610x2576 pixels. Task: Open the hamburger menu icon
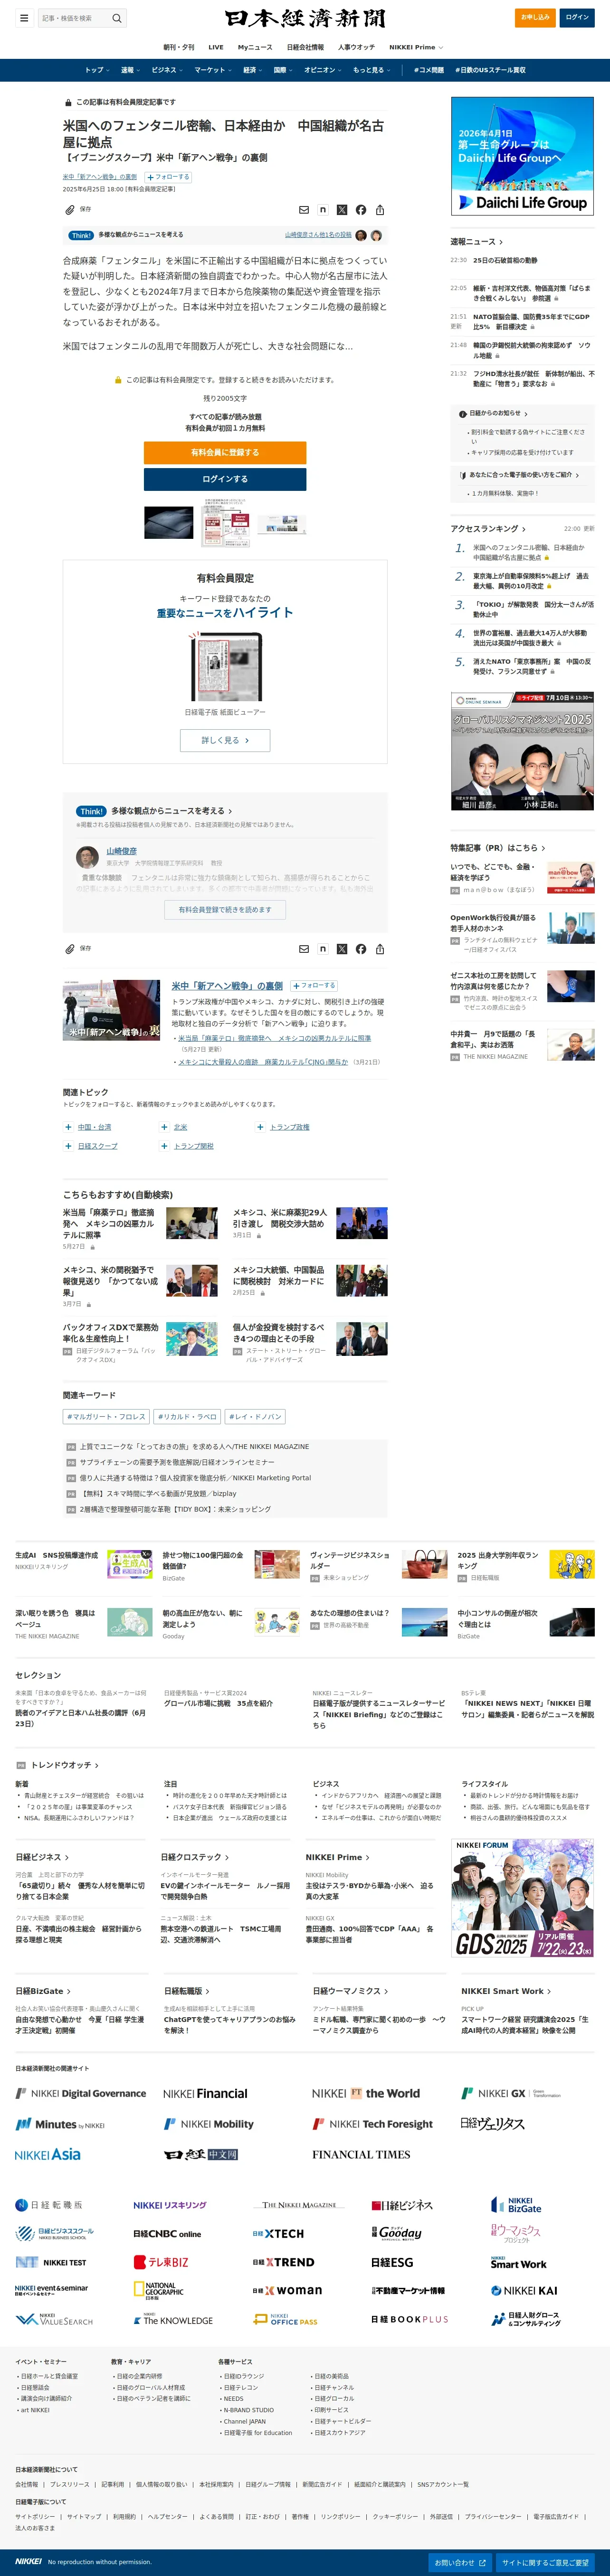24,18
